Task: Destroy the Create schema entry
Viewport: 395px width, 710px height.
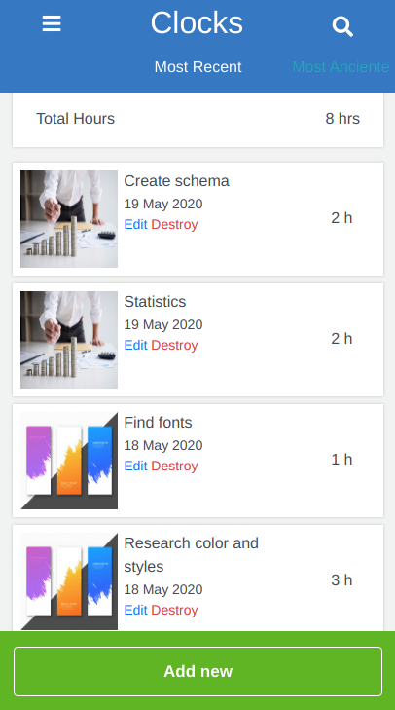Action: pos(174,224)
